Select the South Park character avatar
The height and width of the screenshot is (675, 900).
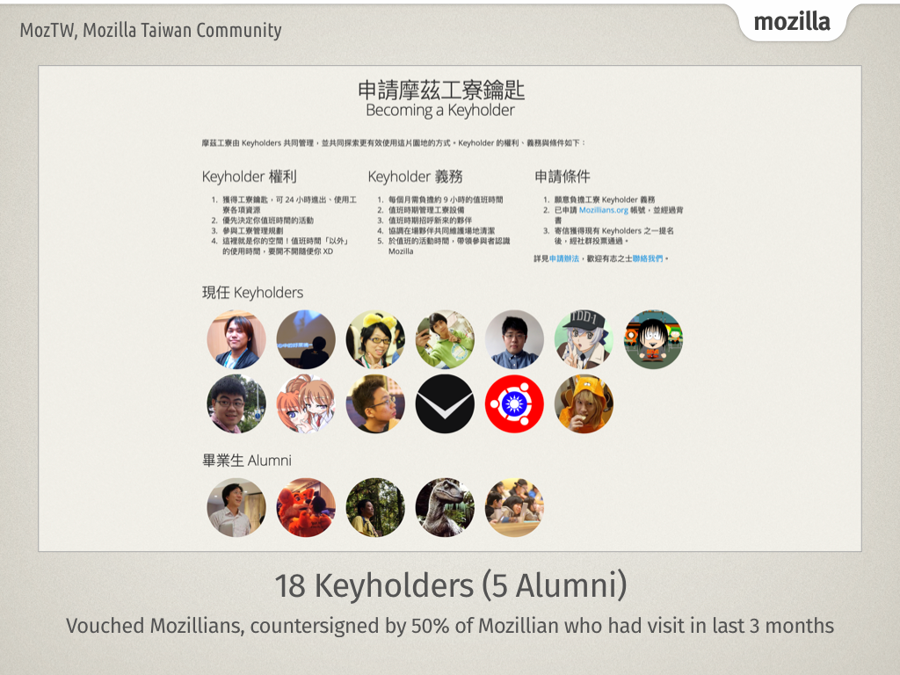click(653, 339)
